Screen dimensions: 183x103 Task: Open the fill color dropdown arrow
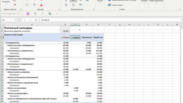click(x=37, y=5)
